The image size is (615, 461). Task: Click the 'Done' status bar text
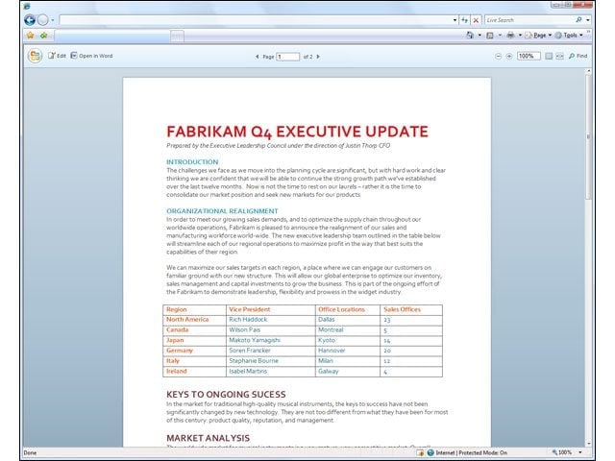pyautogui.click(x=30, y=452)
